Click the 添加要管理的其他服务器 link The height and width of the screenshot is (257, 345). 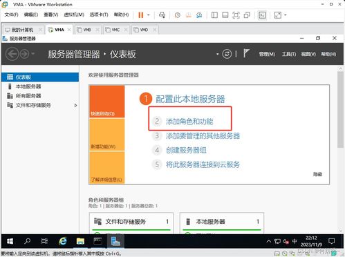(203, 136)
